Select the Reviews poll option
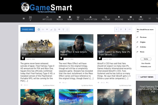158x105 pixels. (137, 37)
